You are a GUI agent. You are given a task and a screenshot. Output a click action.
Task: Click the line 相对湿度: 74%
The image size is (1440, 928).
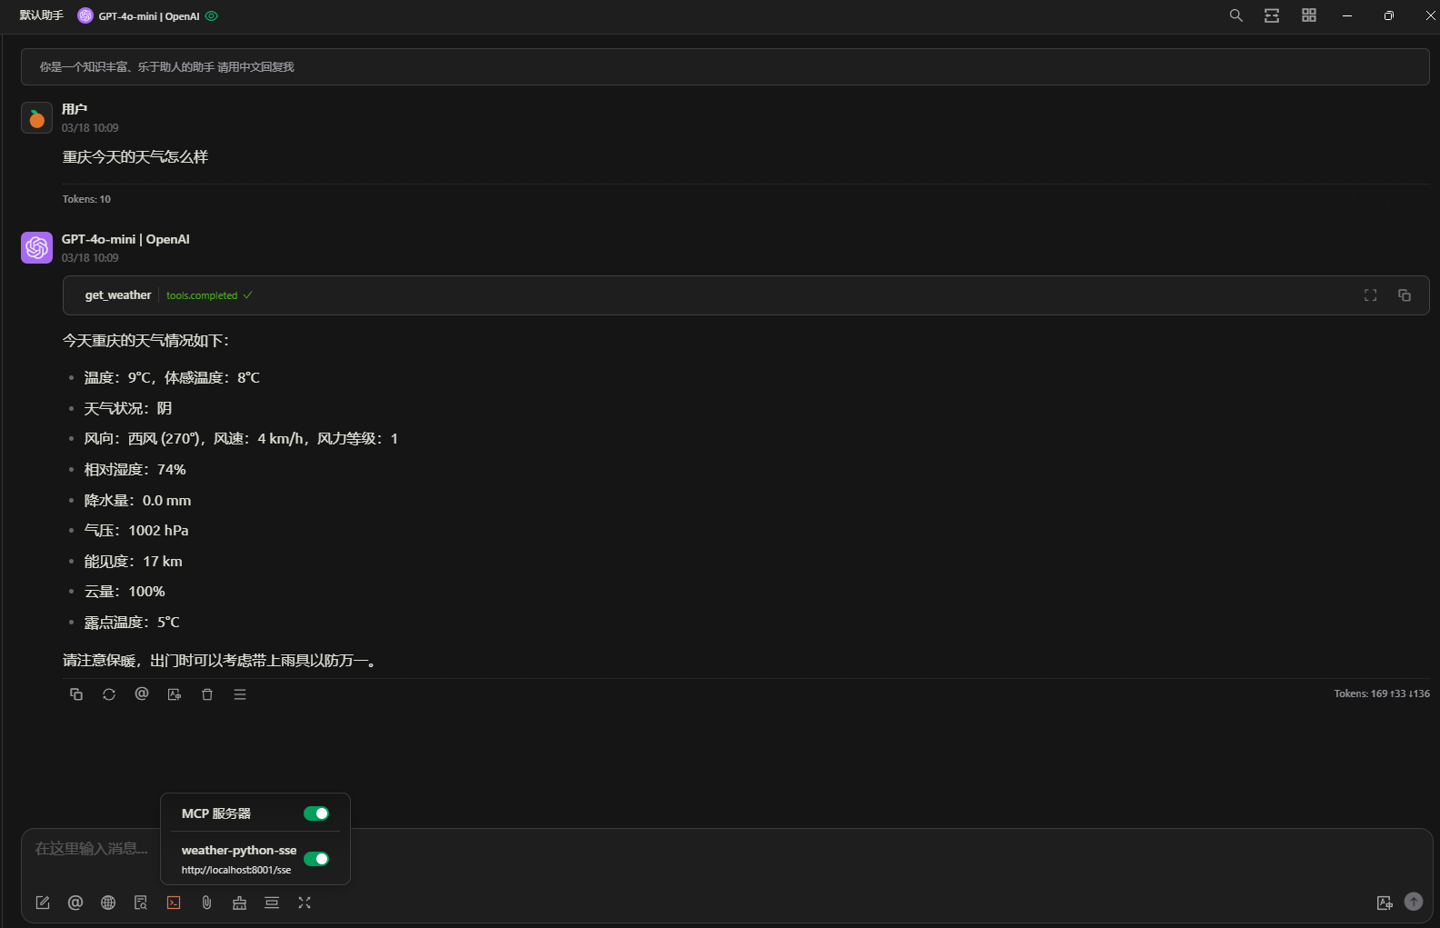[x=135, y=470]
